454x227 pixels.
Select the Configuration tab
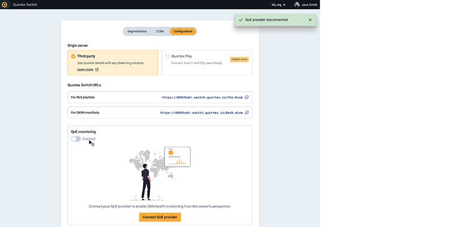click(x=183, y=31)
